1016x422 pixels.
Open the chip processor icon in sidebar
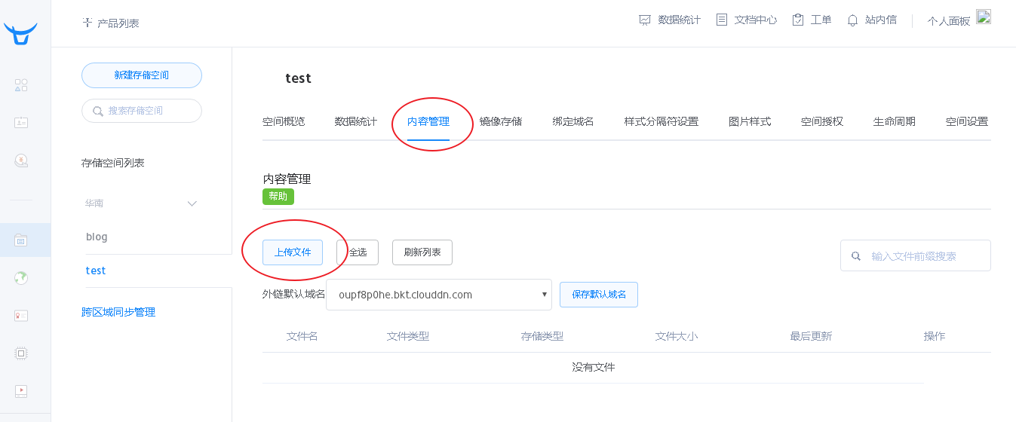click(21, 353)
